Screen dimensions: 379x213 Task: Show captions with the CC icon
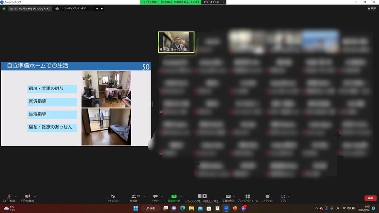tap(228, 198)
